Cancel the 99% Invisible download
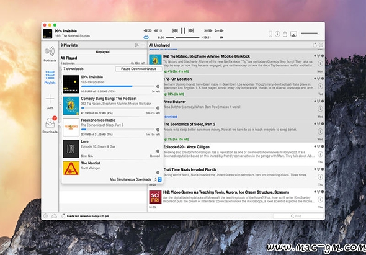This screenshot has height=255, width=366. pyautogui.click(x=158, y=86)
